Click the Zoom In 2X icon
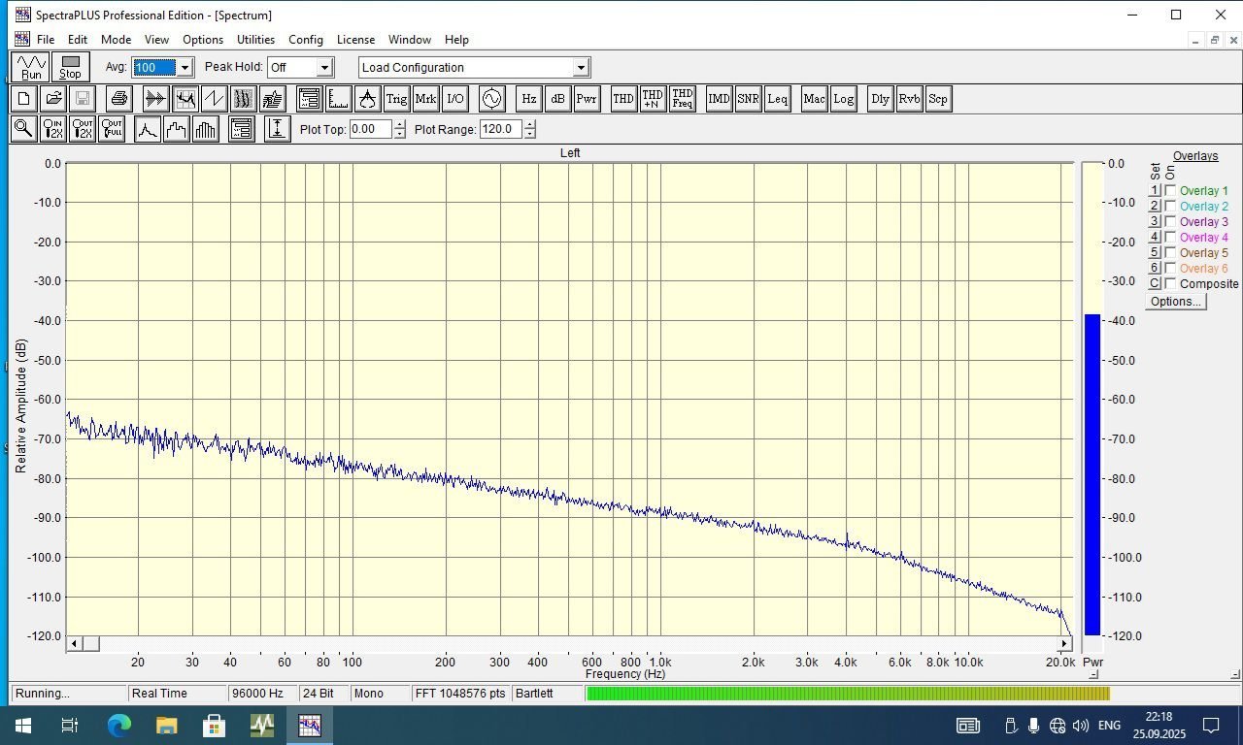Screen dimensions: 1243x745 point(53,129)
